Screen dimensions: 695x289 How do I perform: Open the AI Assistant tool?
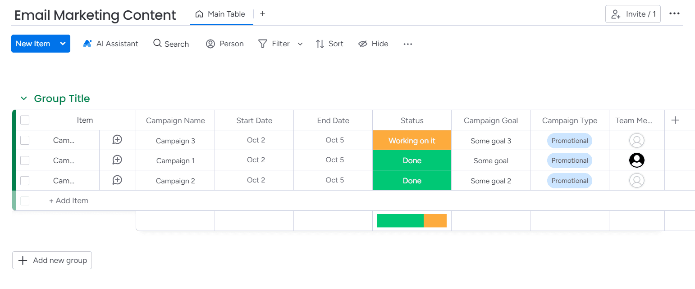(110, 44)
